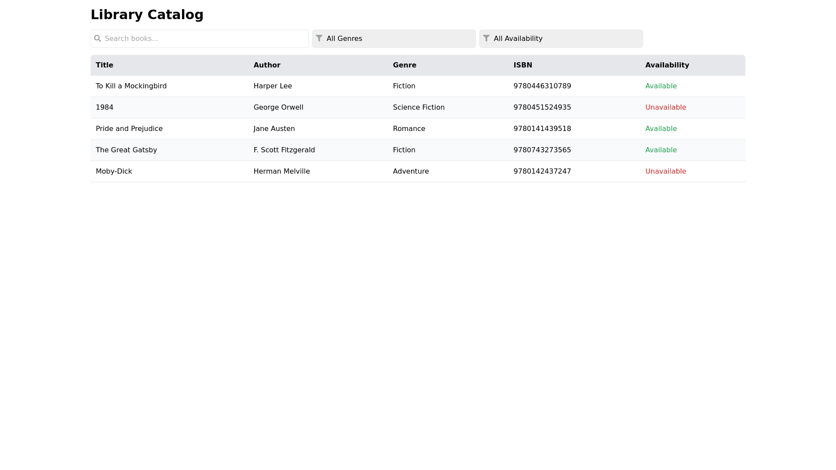Click the 1984 book title
This screenshot has height=470, width=836.
tap(104, 107)
